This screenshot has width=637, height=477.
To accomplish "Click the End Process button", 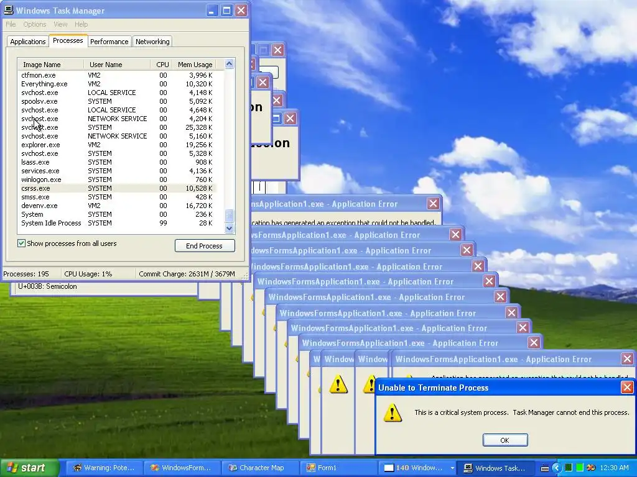I will pyautogui.click(x=204, y=246).
